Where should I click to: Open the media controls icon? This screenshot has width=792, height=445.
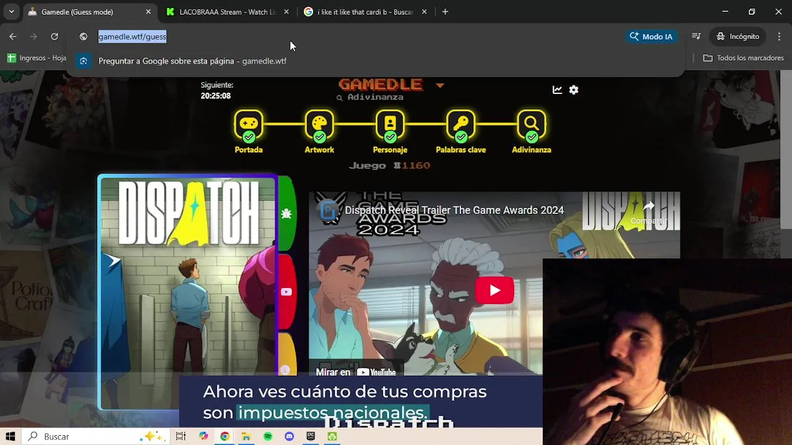click(x=696, y=36)
